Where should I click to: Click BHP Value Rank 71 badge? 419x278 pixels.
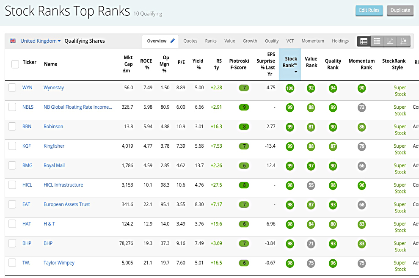tap(311, 244)
